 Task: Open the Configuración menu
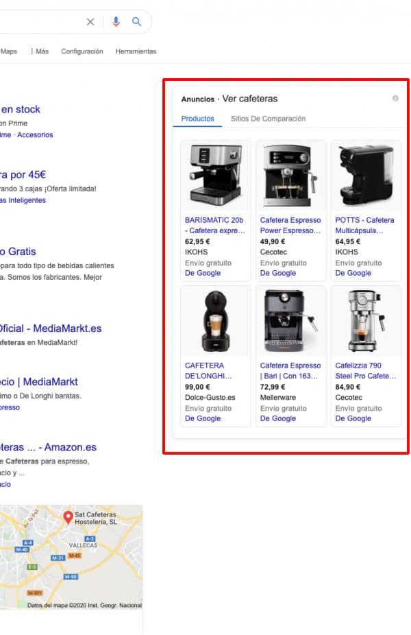coord(82,51)
